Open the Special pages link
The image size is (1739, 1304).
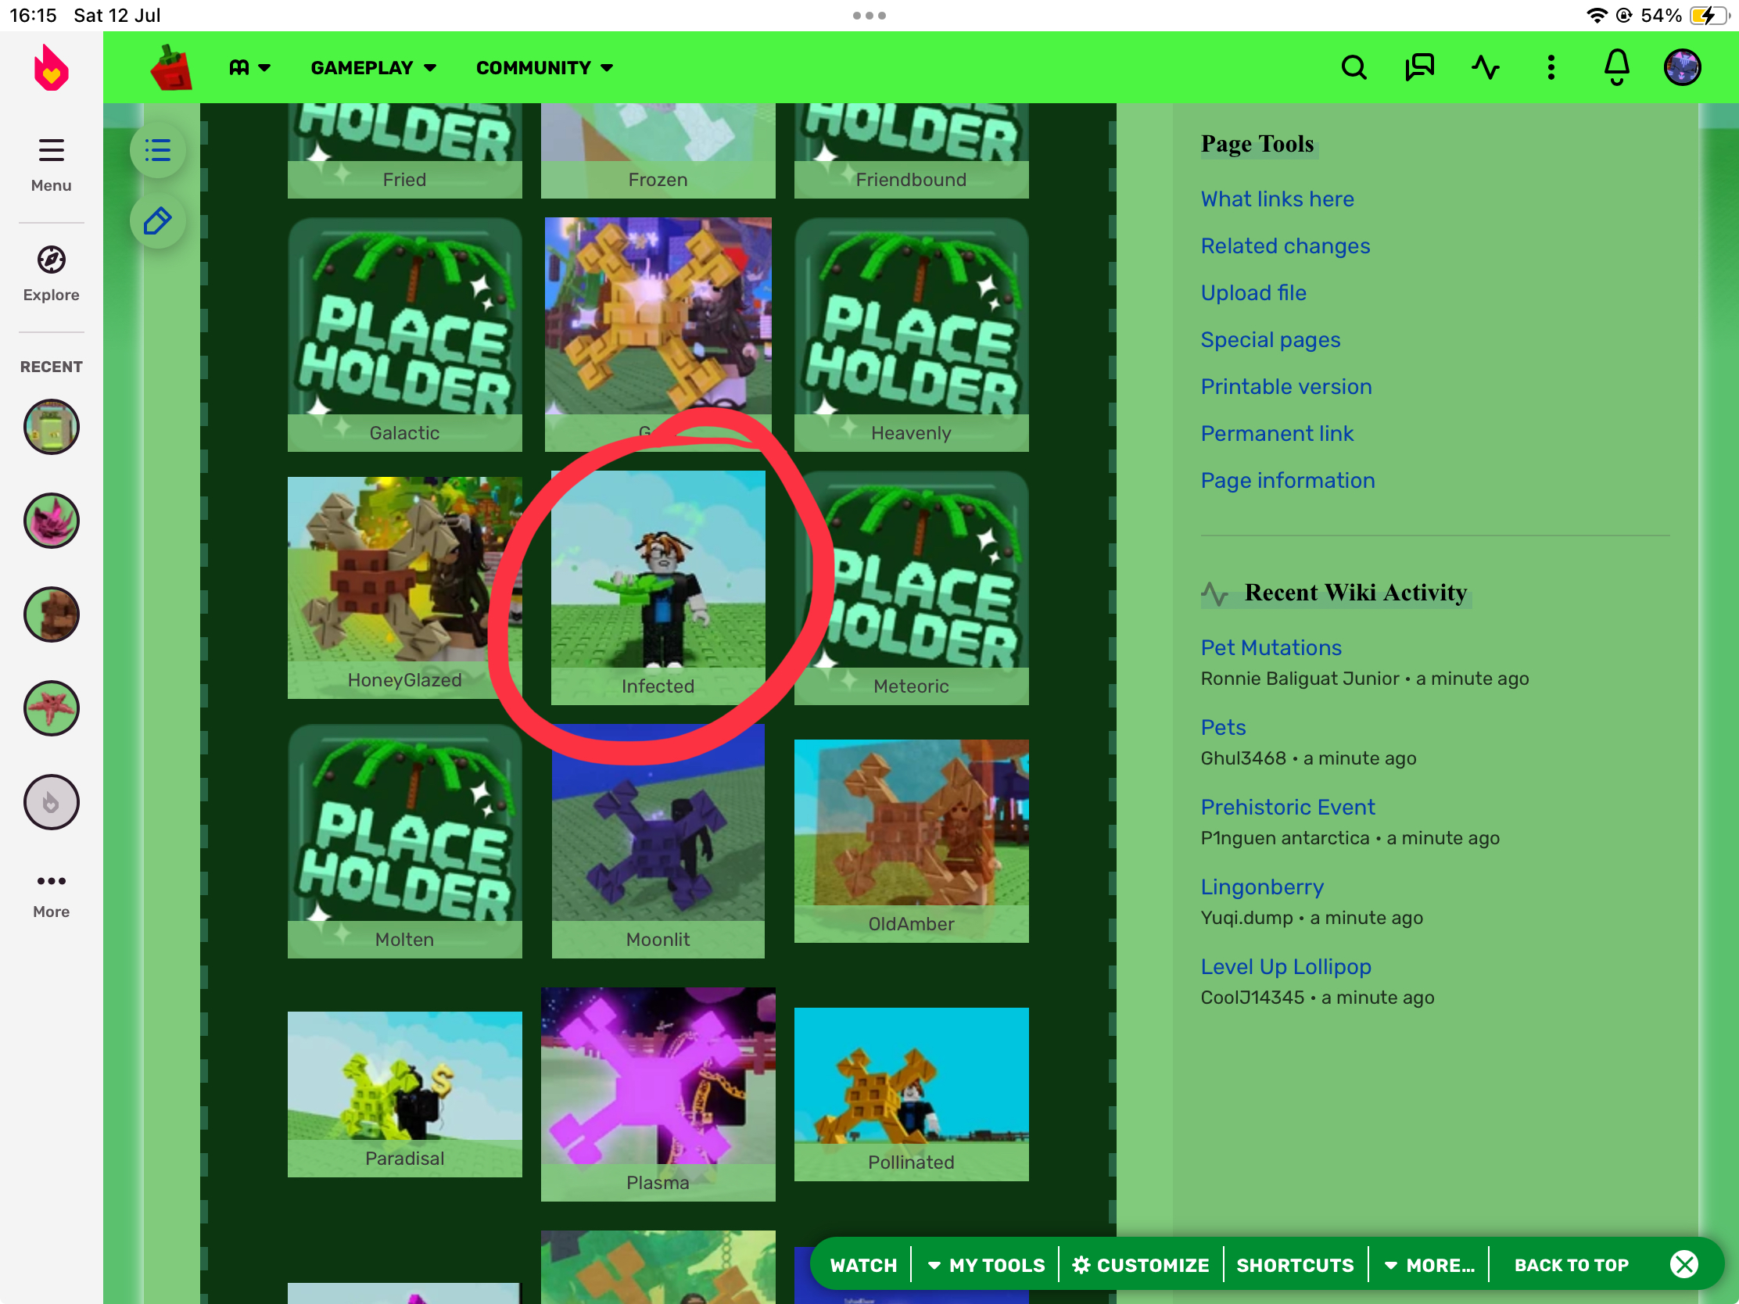[x=1270, y=339]
